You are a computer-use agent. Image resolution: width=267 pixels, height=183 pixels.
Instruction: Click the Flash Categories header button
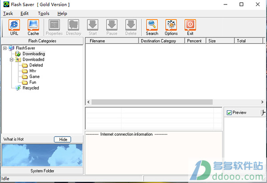[x=42, y=41]
